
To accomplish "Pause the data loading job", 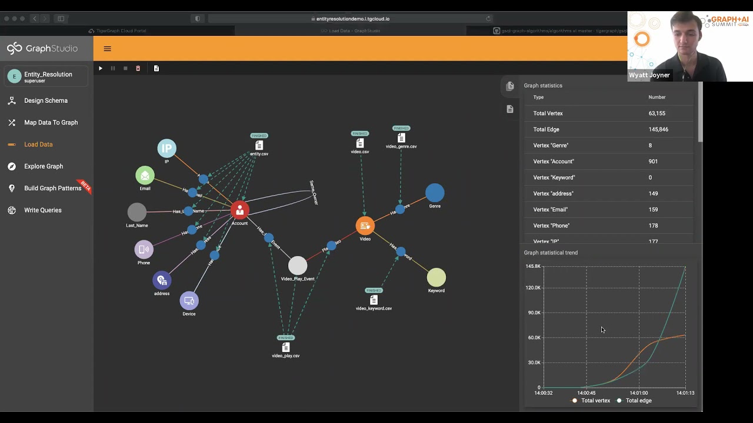I will [113, 68].
